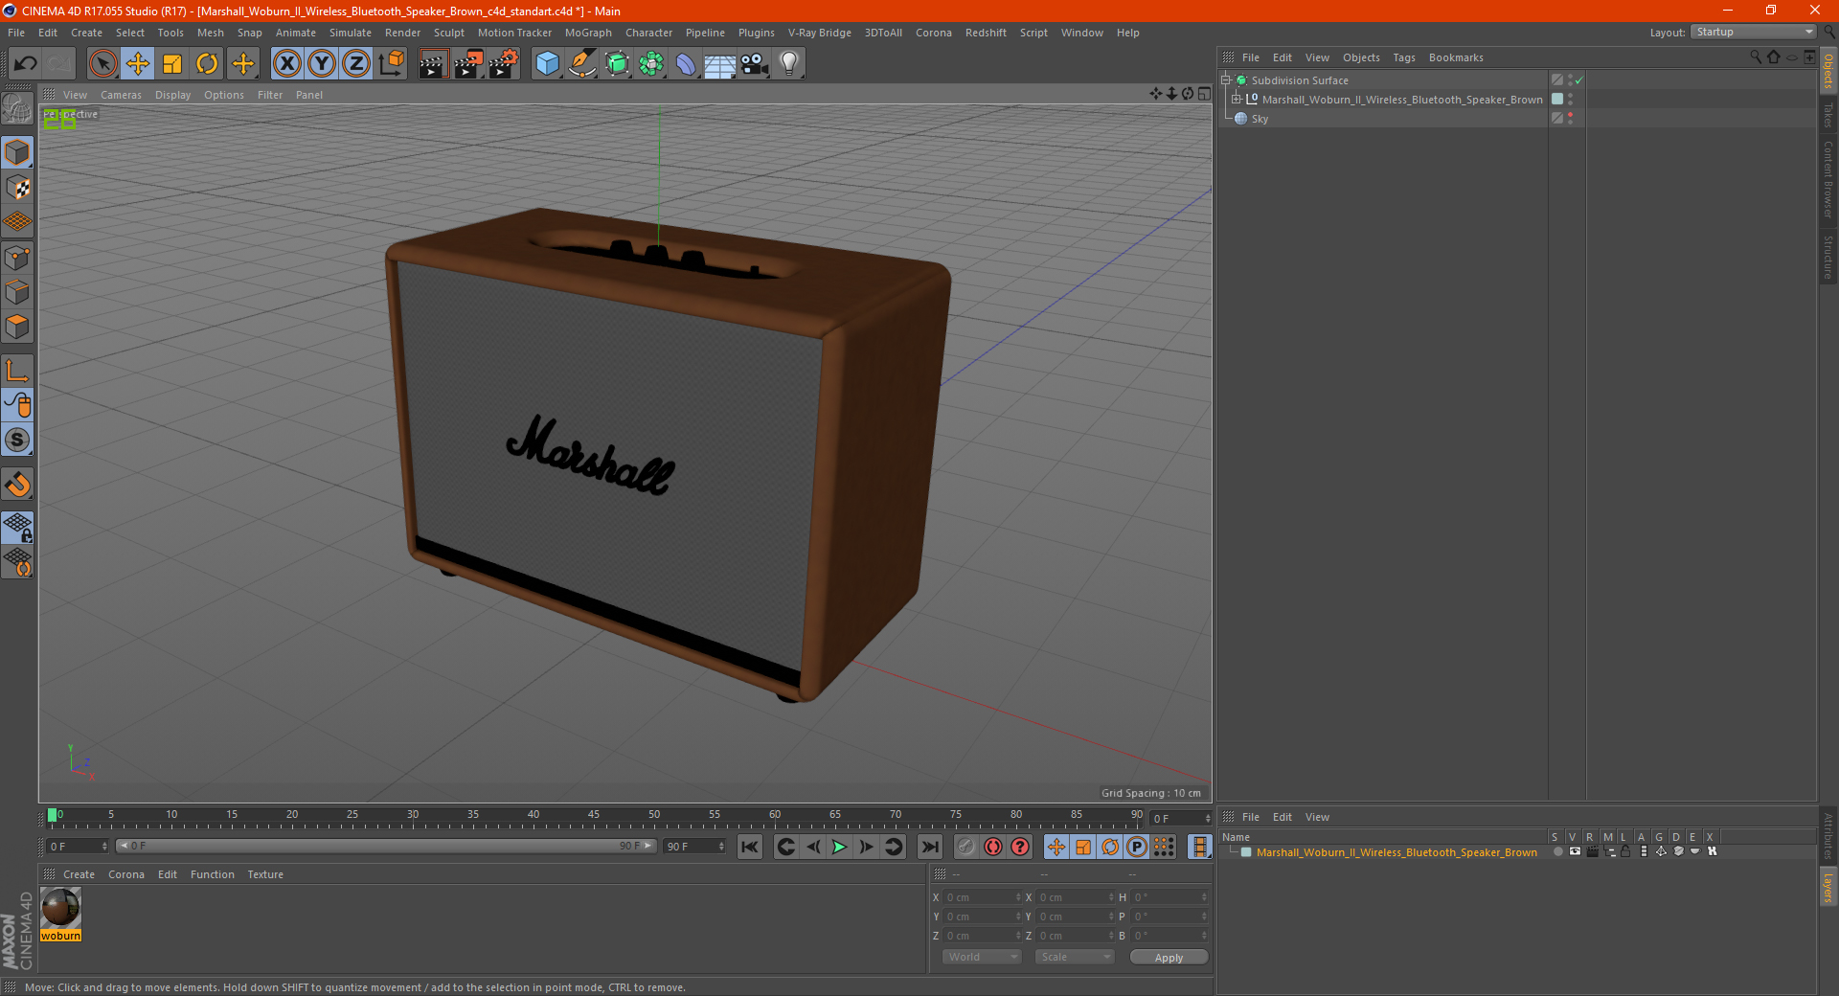Open Edit Render Settings
This screenshot has height=996, width=1839.
click(504, 64)
